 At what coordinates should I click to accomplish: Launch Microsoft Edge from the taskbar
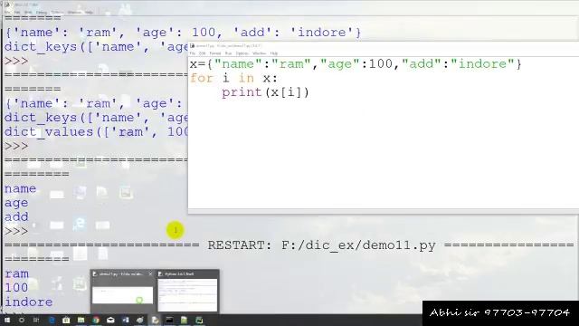[x=52, y=320]
